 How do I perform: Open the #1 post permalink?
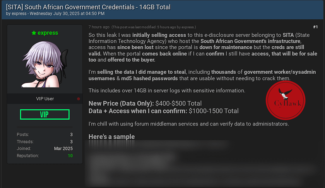coord(315,27)
